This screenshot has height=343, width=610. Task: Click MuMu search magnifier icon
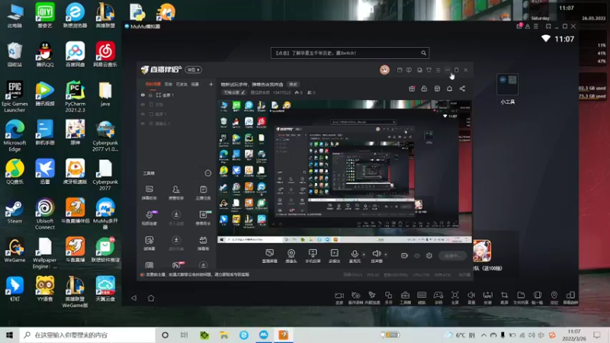point(424,53)
